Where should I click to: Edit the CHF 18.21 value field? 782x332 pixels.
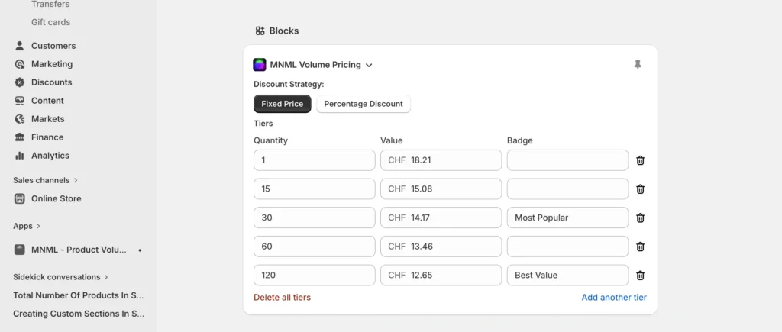point(441,160)
